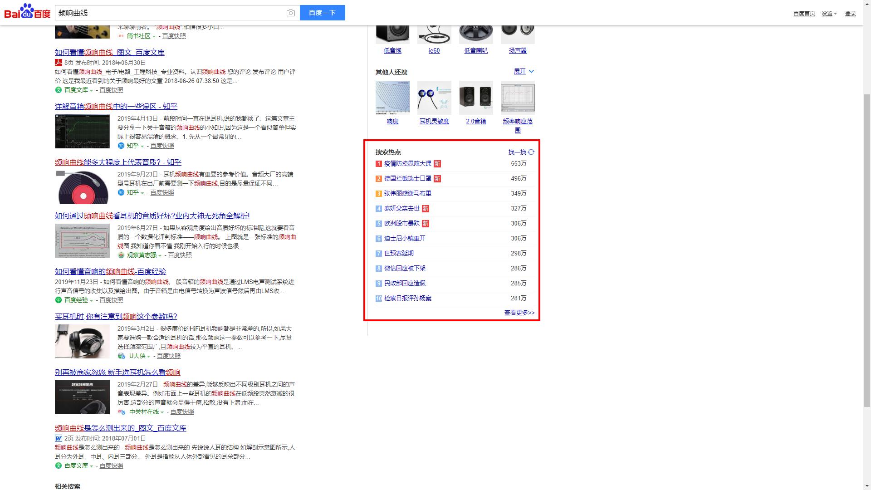Open result 买耳机时,你有注意到频响这个参数吗
Image resolution: width=871 pixels, height=490 pixels.
(116, 316)
